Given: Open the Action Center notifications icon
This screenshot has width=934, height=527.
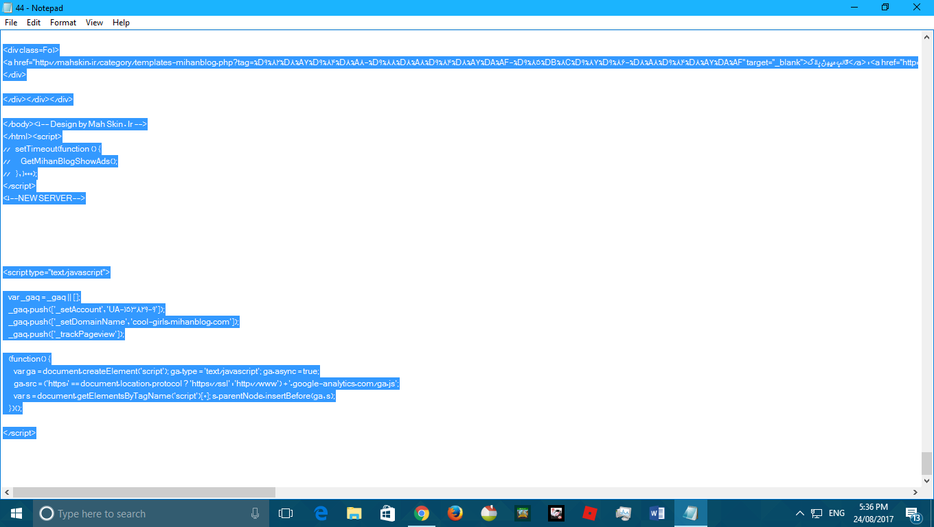Looking at the screenshot, I should [x=913, y=513].
